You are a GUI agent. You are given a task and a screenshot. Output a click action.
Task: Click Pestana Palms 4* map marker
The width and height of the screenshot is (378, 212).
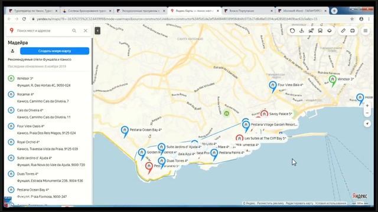click(x=214, y=154)
